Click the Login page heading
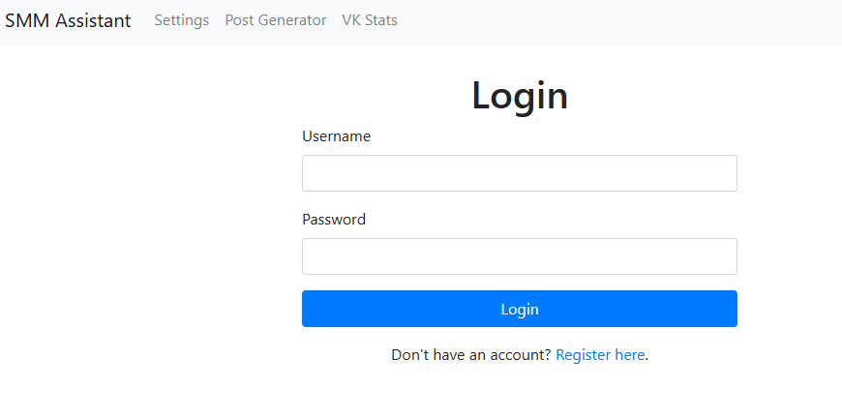 coord(519,95)
